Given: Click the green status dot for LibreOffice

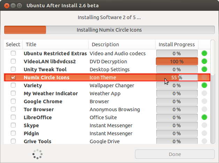Looking at the screenshot, I should tap(204, 117).
